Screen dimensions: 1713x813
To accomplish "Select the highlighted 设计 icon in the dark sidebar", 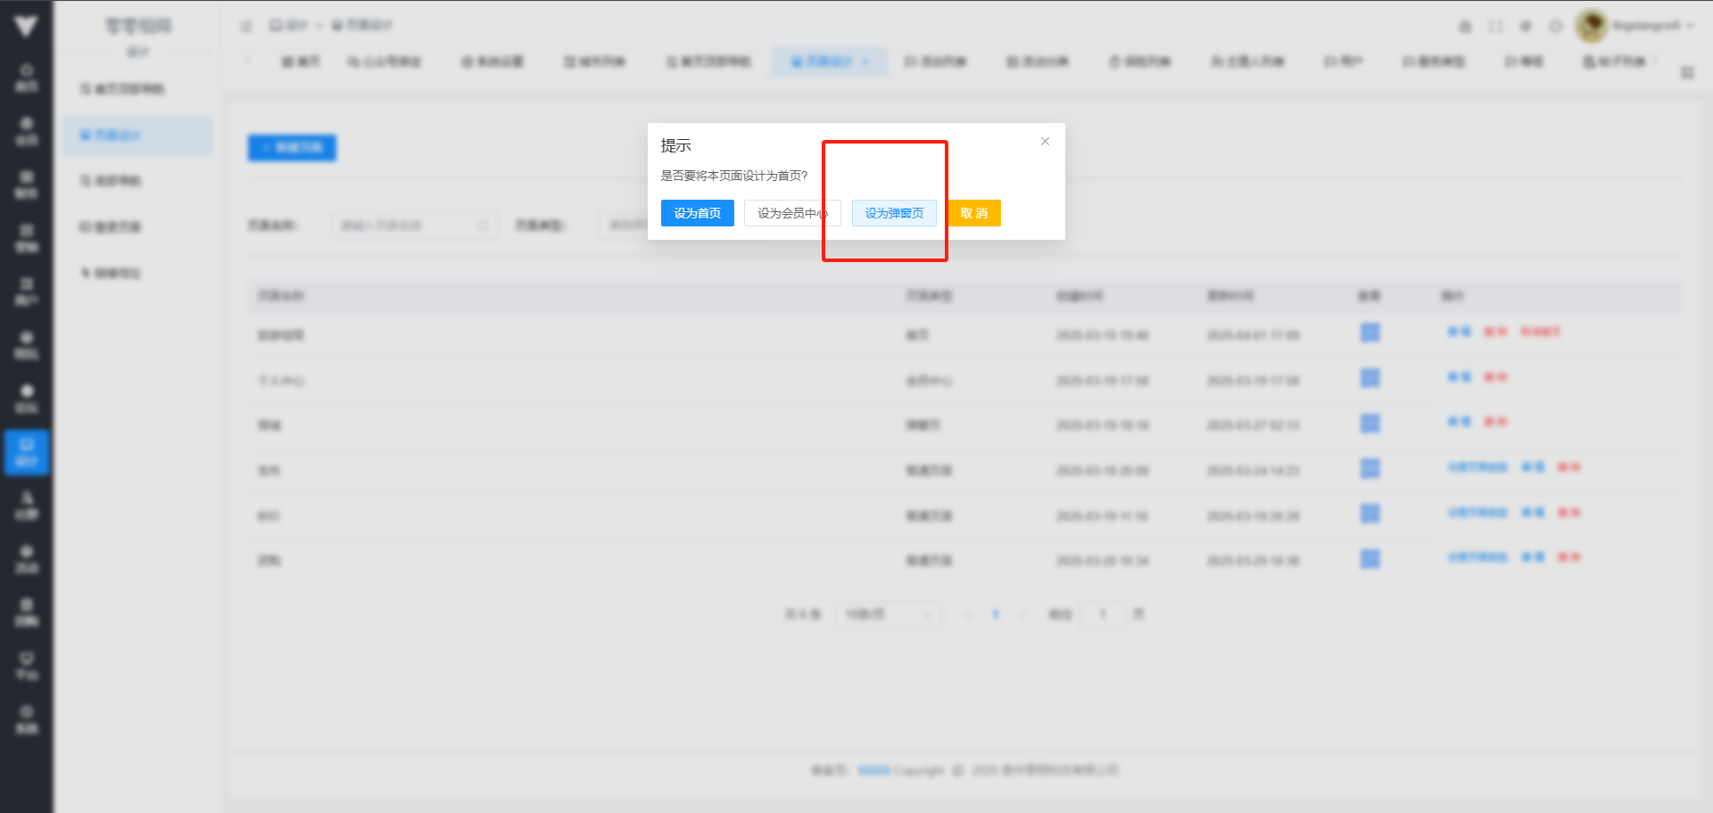I will coord(27,452).
